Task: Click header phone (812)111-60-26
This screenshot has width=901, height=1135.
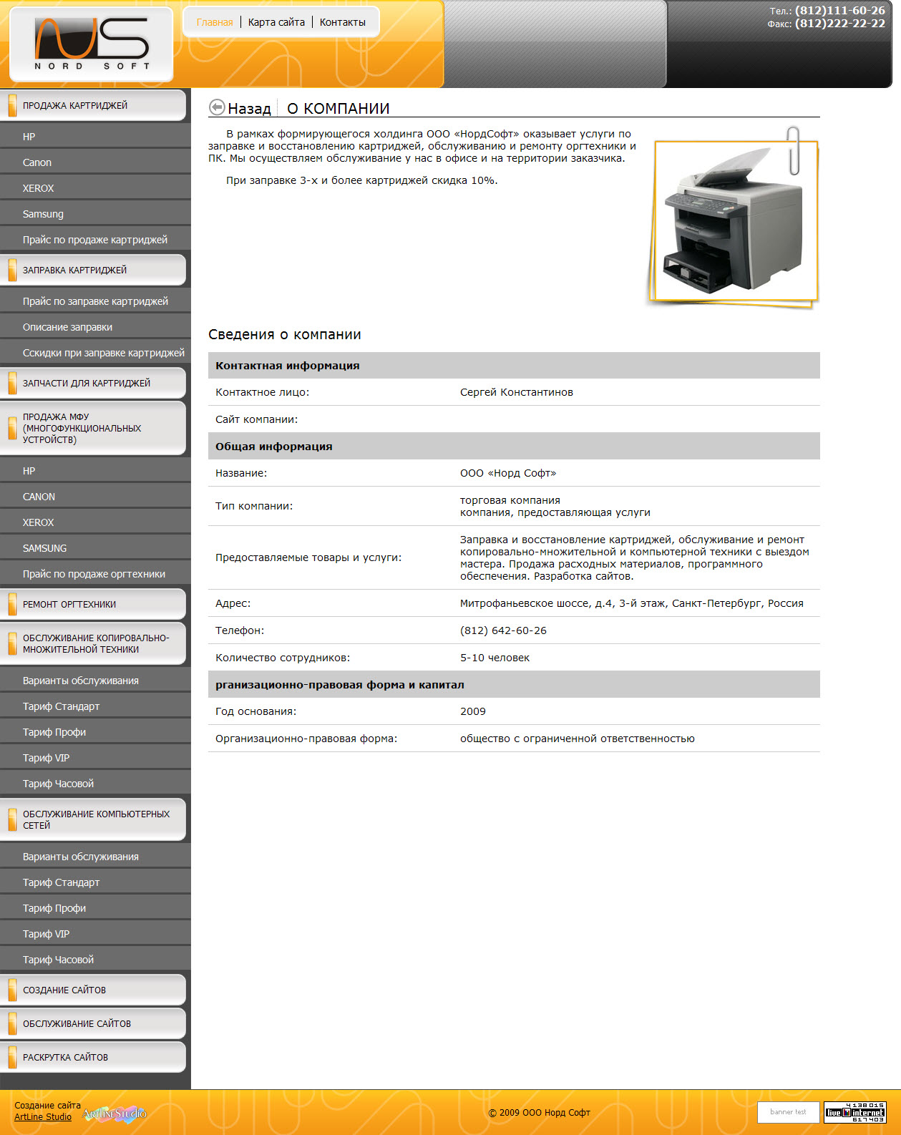Action: click(x=840, y=11)
